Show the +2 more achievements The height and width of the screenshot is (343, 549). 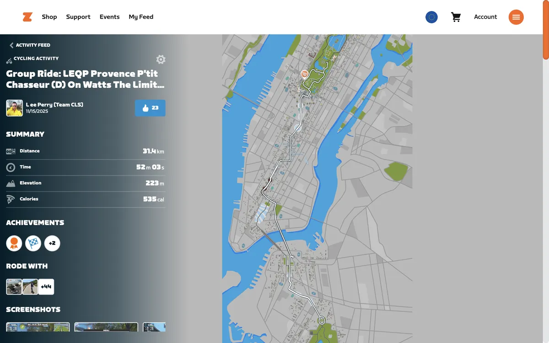click(52, 243)
